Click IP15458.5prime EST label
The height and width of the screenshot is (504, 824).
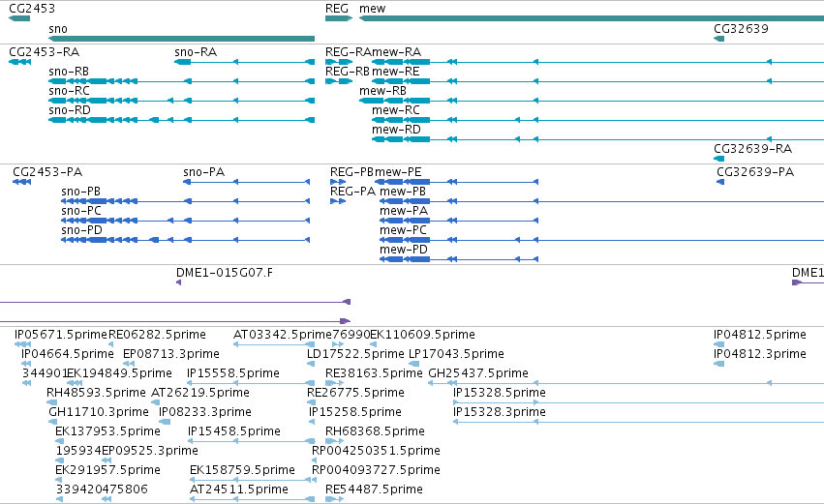pos(234,432)
